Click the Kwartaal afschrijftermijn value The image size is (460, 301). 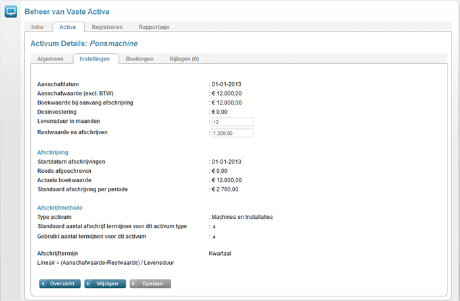220,254
